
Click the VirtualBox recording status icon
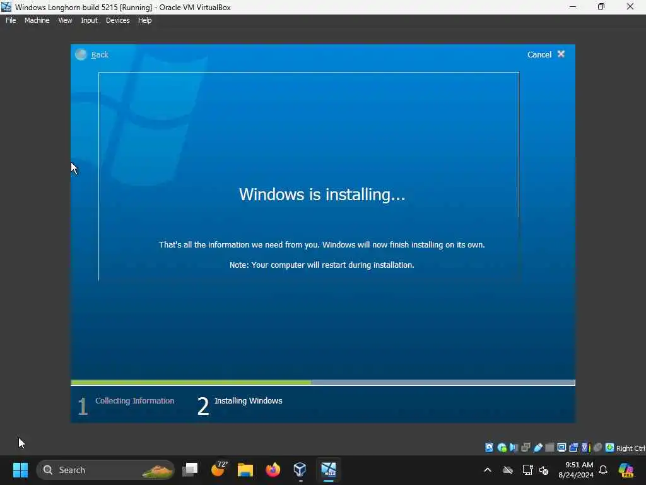point(573,448)
